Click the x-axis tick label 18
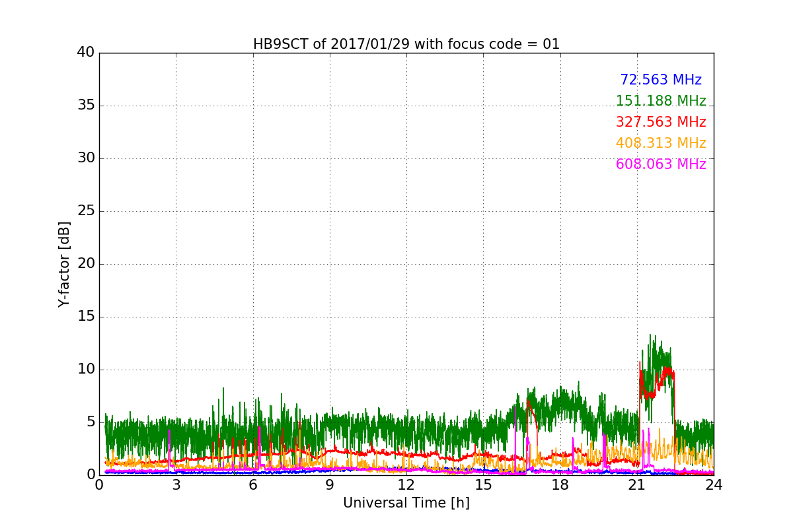 560,485
